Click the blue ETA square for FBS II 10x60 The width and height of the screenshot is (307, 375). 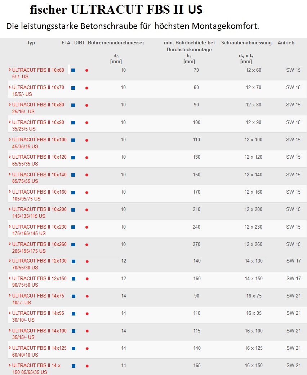click(x=74, y=70)
